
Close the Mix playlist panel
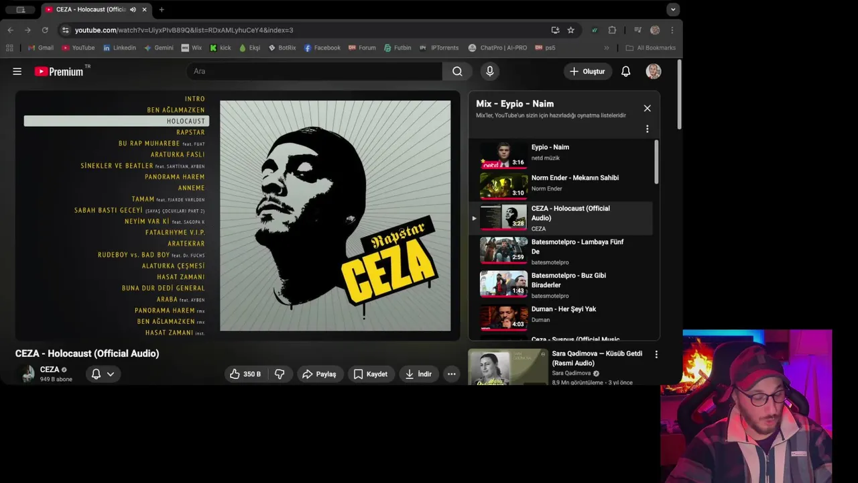point(647,108)
